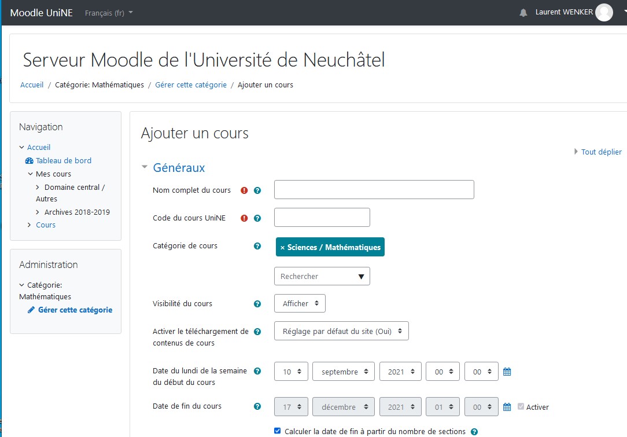Screen dimensions: 627x437
Task: Click the calendar icon for start date
Action: click(x=507, y=371)
